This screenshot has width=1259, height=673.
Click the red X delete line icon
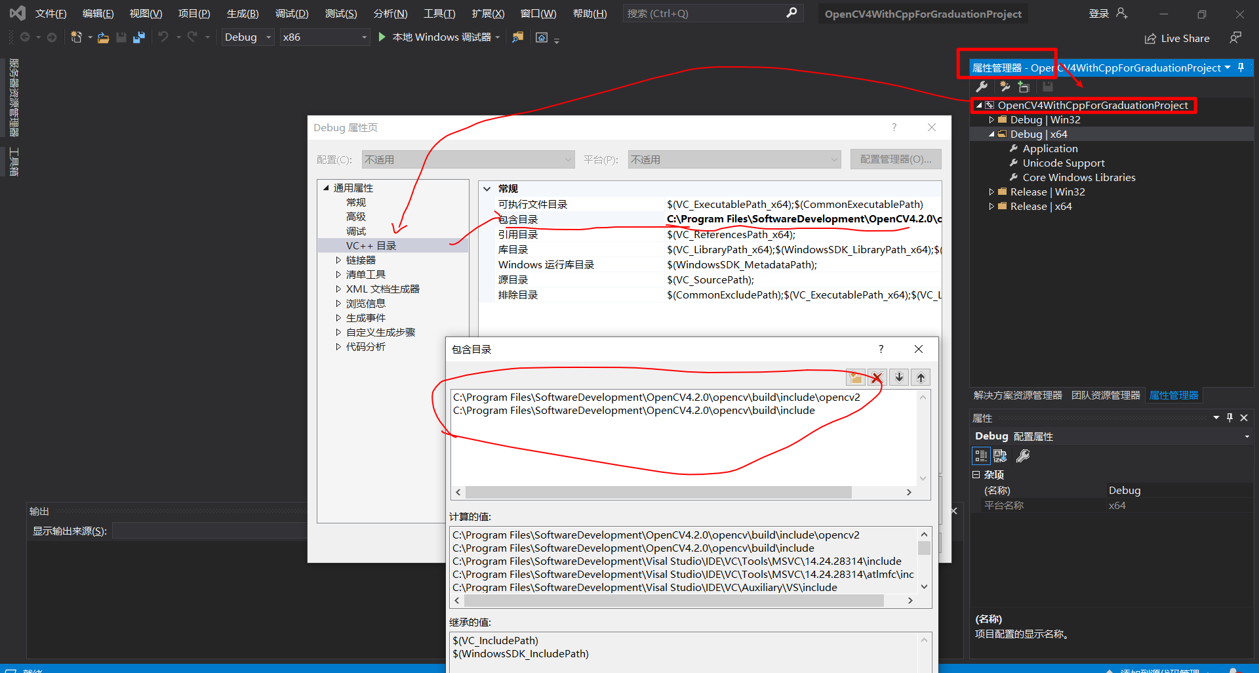[x=877, y=377]
